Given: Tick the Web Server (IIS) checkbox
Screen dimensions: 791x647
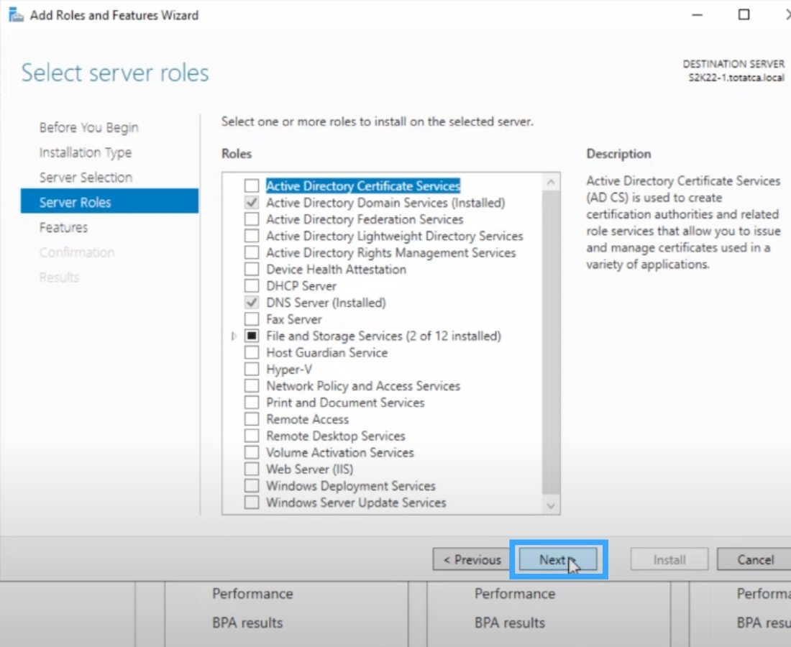Looking at the screenshot, I should click(x=252, y=469).
